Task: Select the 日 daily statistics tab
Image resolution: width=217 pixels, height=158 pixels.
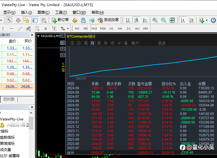Action: (x=79, y=43)
